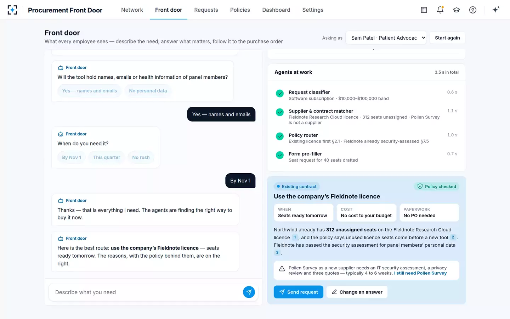Click the green check beside Request classifier
510x319 pixels.
tap(280, 94)
